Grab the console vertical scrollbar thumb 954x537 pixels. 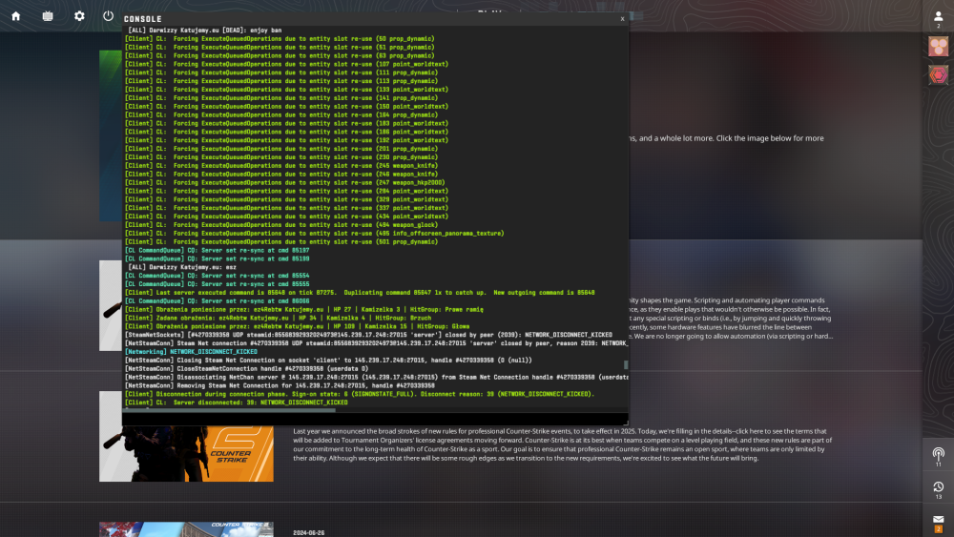coord(626,365)
